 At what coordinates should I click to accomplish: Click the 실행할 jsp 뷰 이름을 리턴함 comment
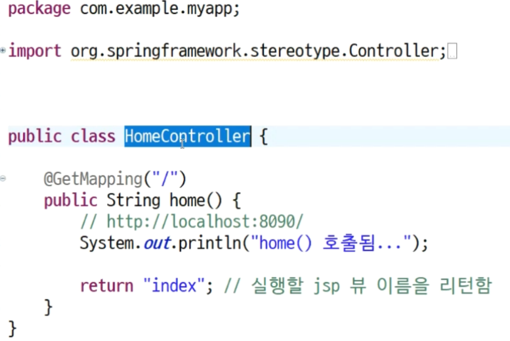tap(358, 286)
